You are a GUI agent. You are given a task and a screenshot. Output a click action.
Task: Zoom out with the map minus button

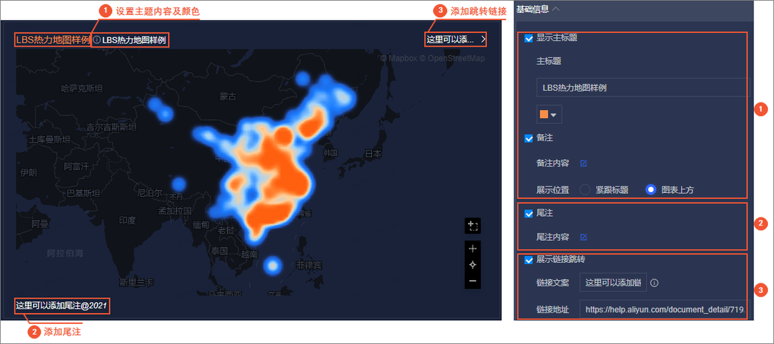pos(472,281)
